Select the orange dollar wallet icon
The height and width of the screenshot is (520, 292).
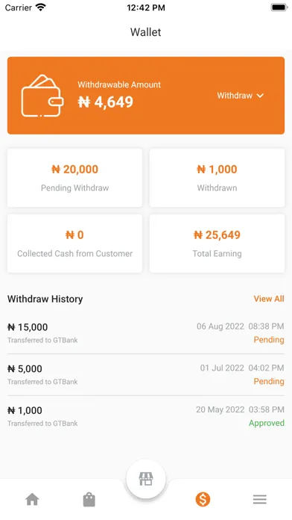tap(203, 499)
